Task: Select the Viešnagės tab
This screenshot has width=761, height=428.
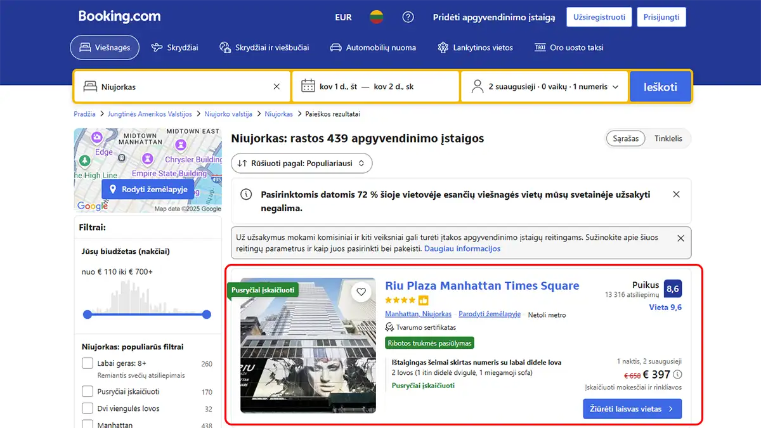Action: tap(105, 47)
